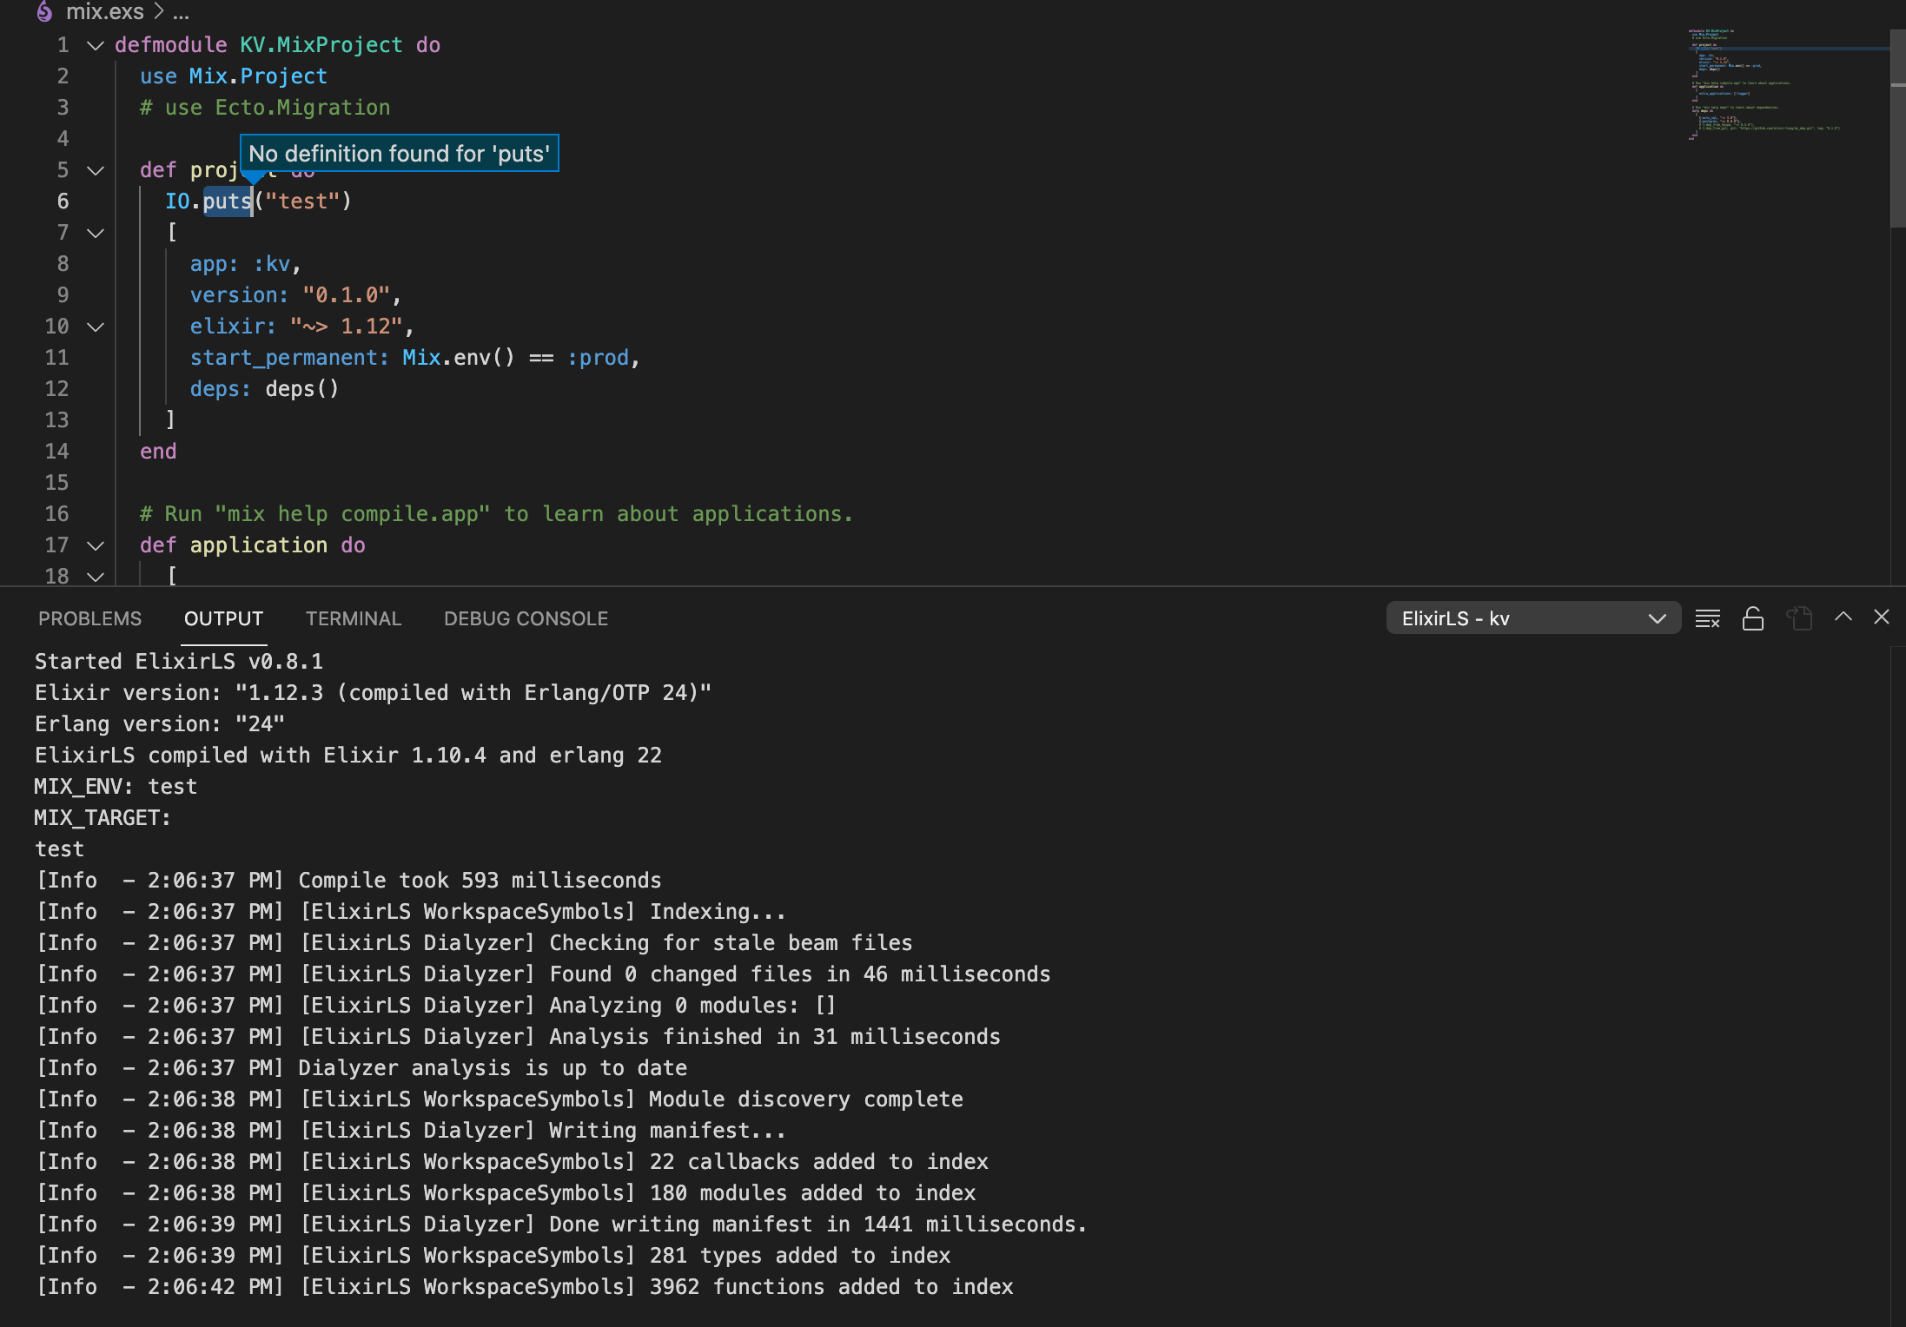Switch to the TERMINAL tab
Screen dimensions: 1906x1327
click(353, 618)
